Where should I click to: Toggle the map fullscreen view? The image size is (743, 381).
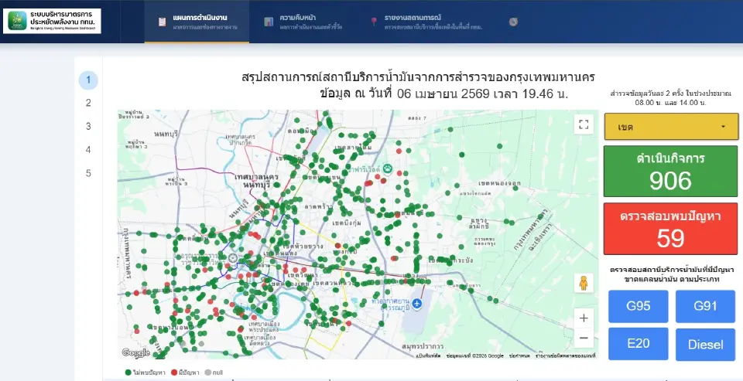pyautogui.click(x=584, y=125)
